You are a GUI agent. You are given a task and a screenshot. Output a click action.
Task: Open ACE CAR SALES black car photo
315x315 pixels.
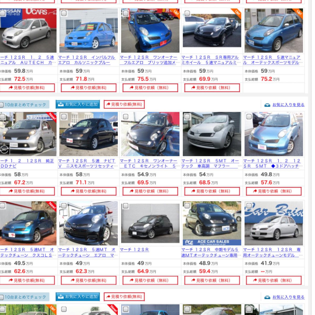coord(212,223)
